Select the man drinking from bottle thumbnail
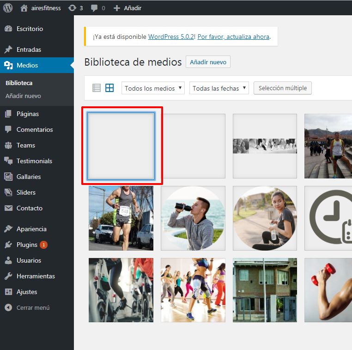 (x=193, y=218)
